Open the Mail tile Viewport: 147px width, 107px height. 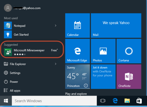[116, 25]
